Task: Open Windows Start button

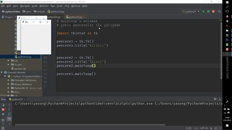Action: tap(227, 2)
